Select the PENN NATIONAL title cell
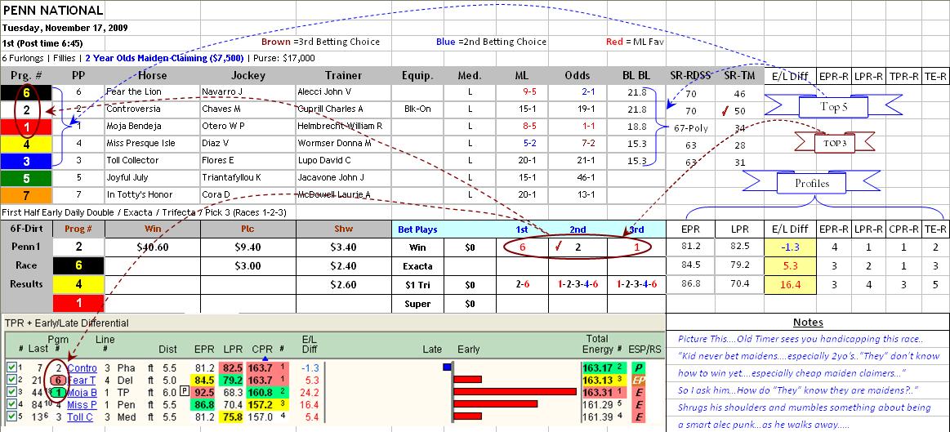This screenshot has width=950, height=432. (x=53, y=11)
